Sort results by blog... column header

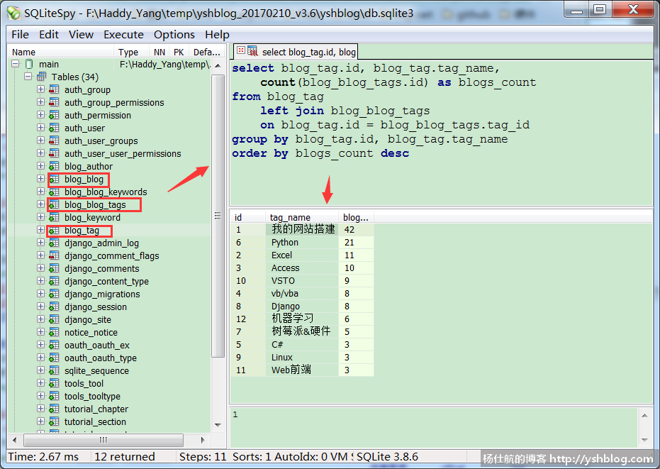[356, 217]
